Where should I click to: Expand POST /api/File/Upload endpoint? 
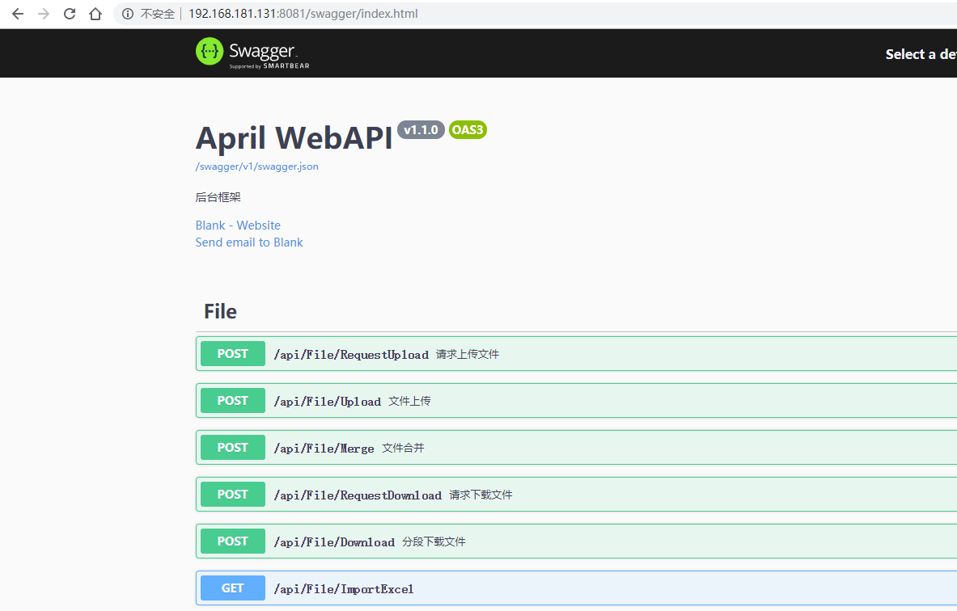[x=576, y=401]
